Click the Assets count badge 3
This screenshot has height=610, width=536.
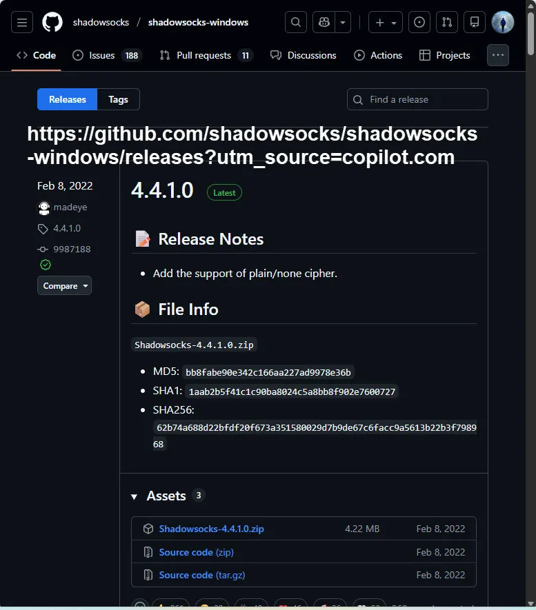pos(199,495)
